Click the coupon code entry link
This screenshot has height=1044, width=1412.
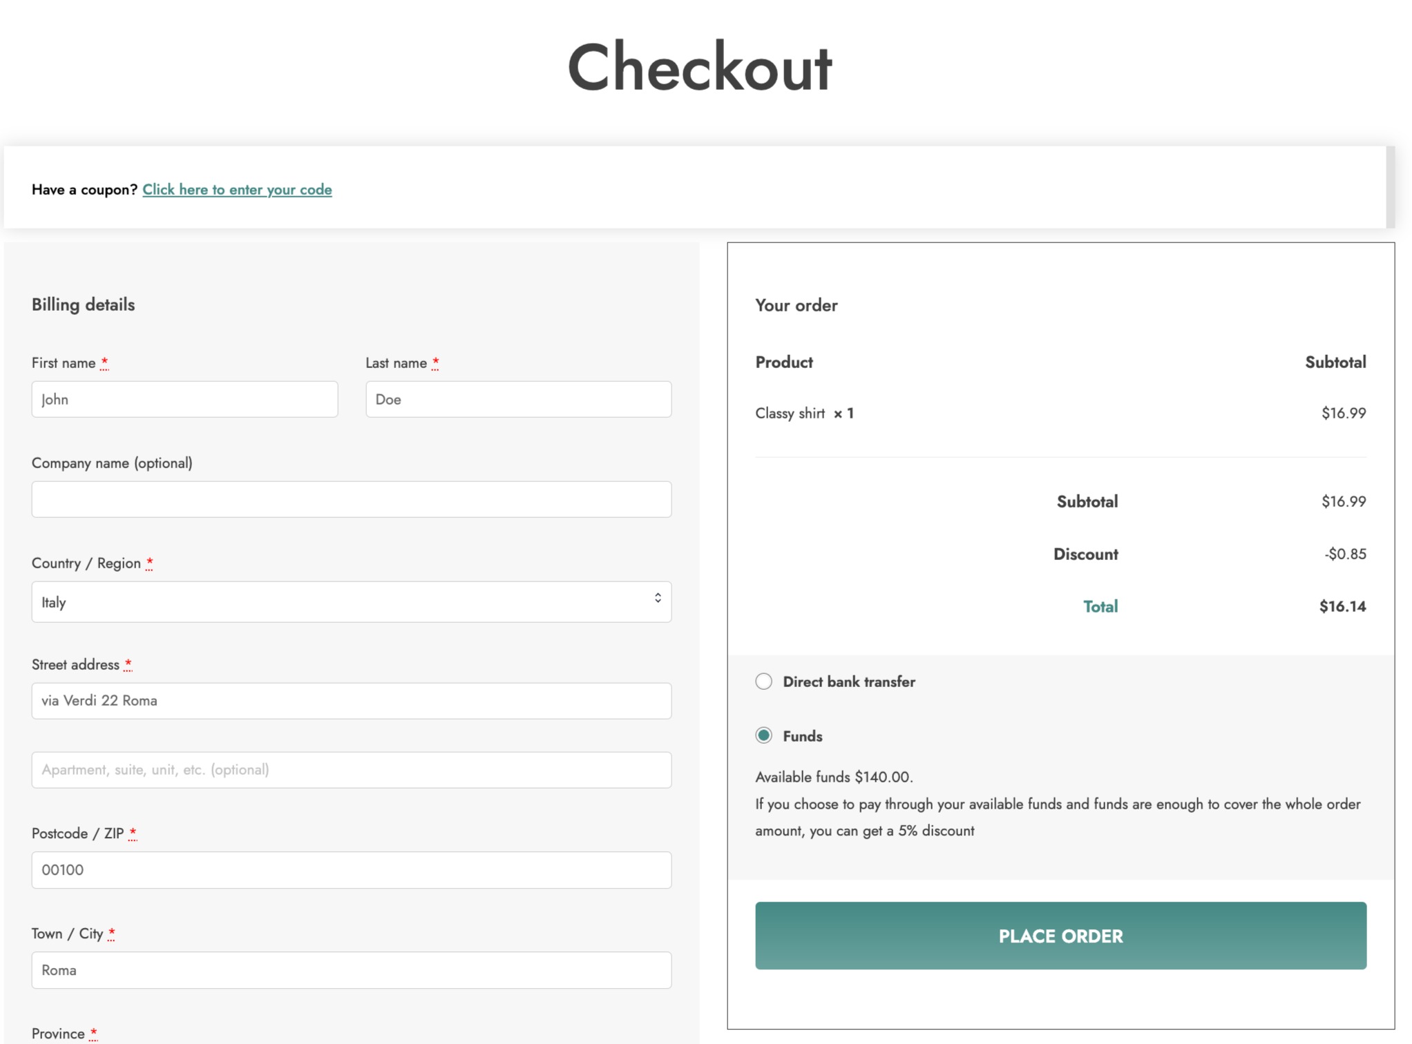tap(237, 189)
